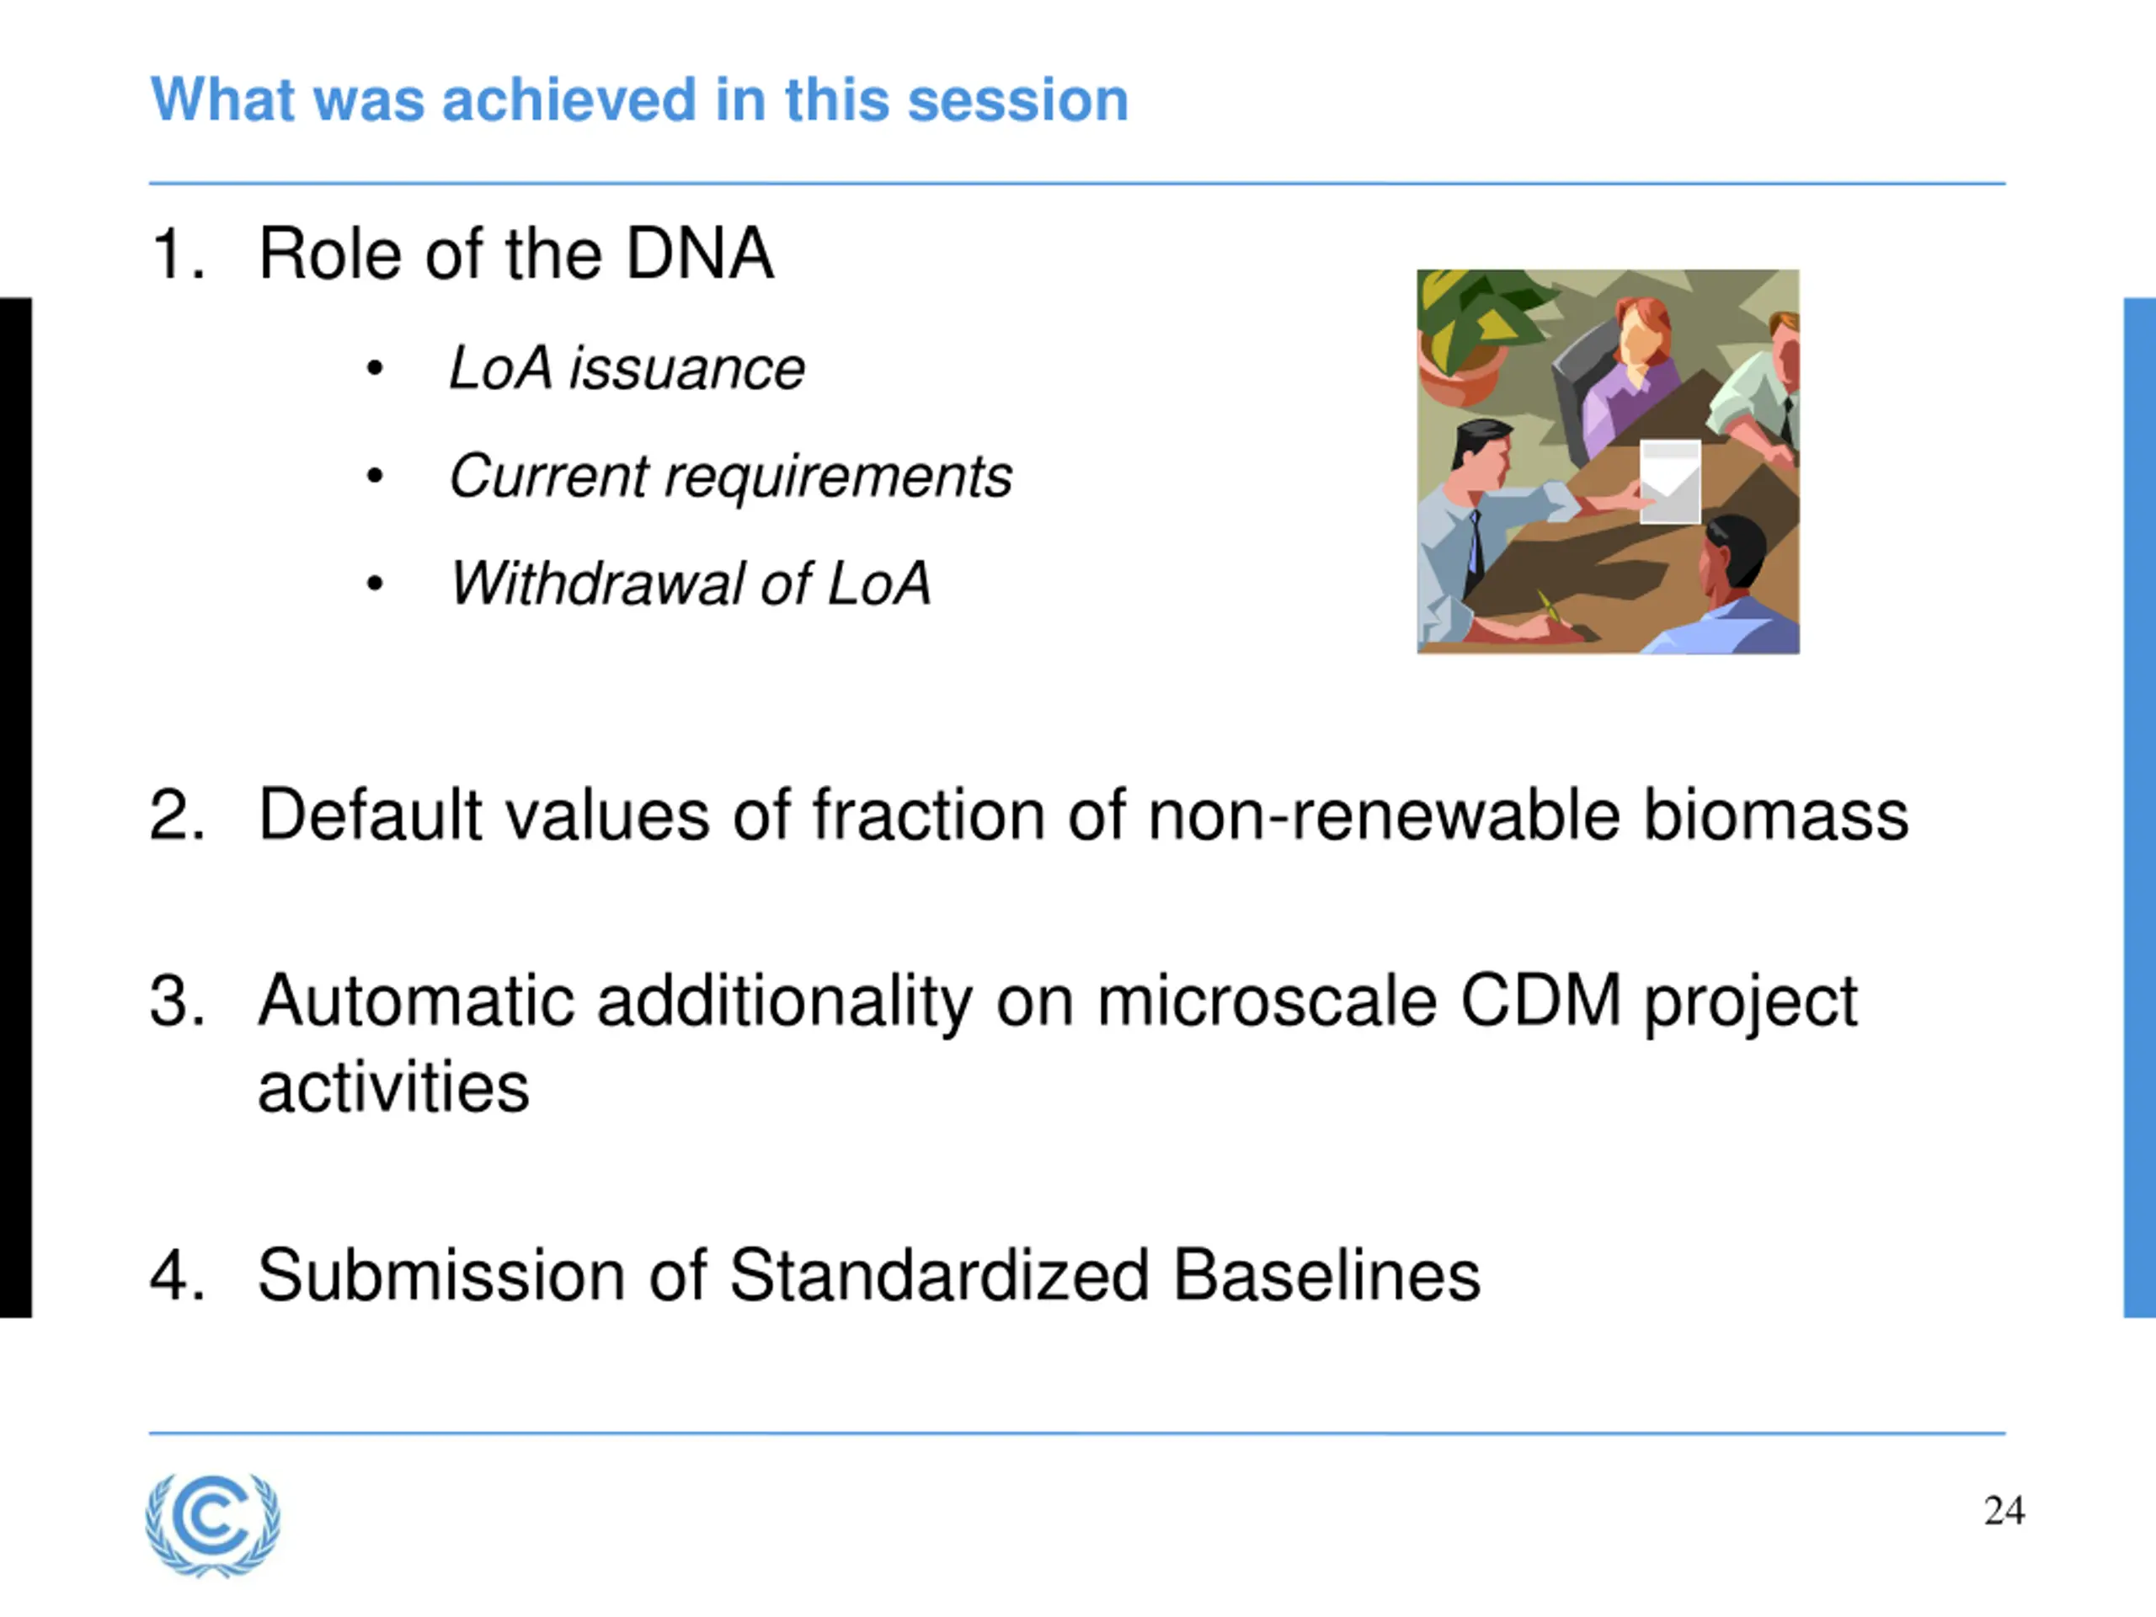This screenshot has height=1617, width=2156.
Task: Select 'Role of the DNA' heading
Action: coord(515,253)
